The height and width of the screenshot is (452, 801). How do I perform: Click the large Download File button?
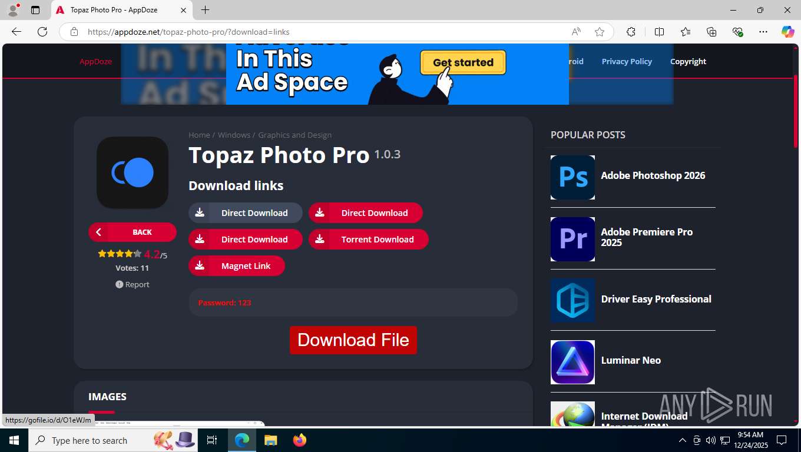[353, 340]
